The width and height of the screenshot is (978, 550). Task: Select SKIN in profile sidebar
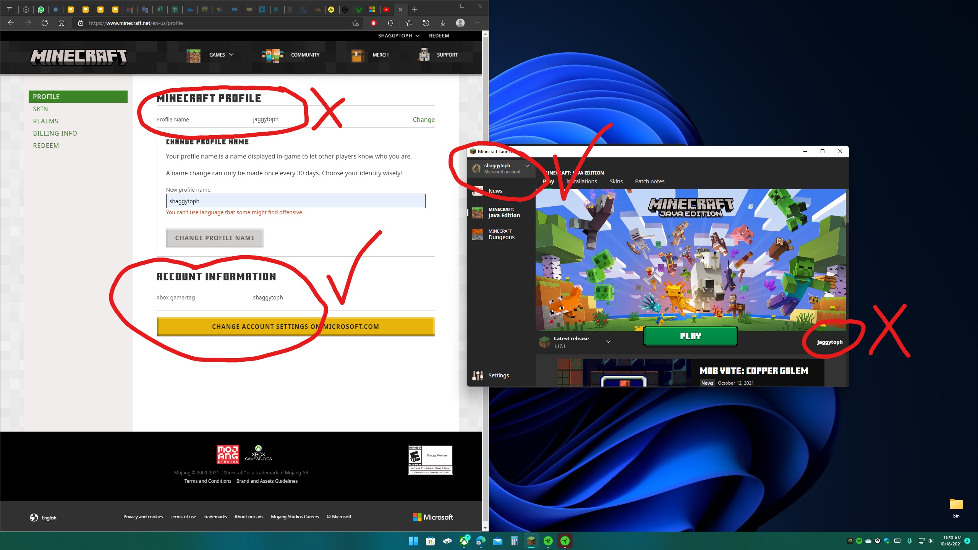tap(40, 109)
